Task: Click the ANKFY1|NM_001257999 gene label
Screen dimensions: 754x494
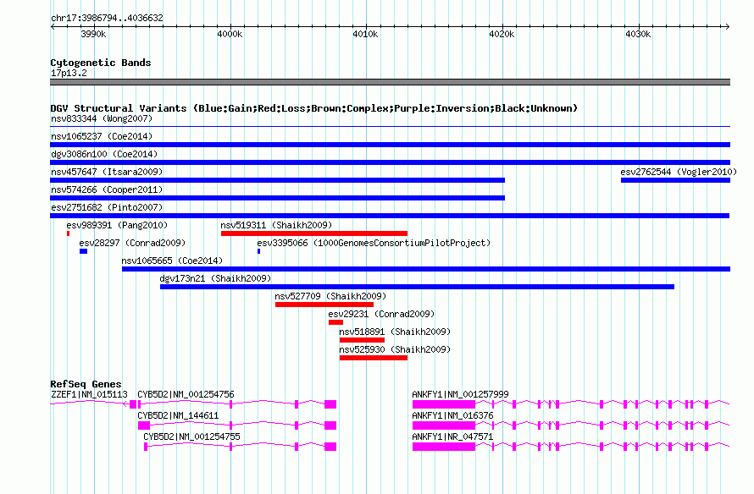Action: point(460,394)
